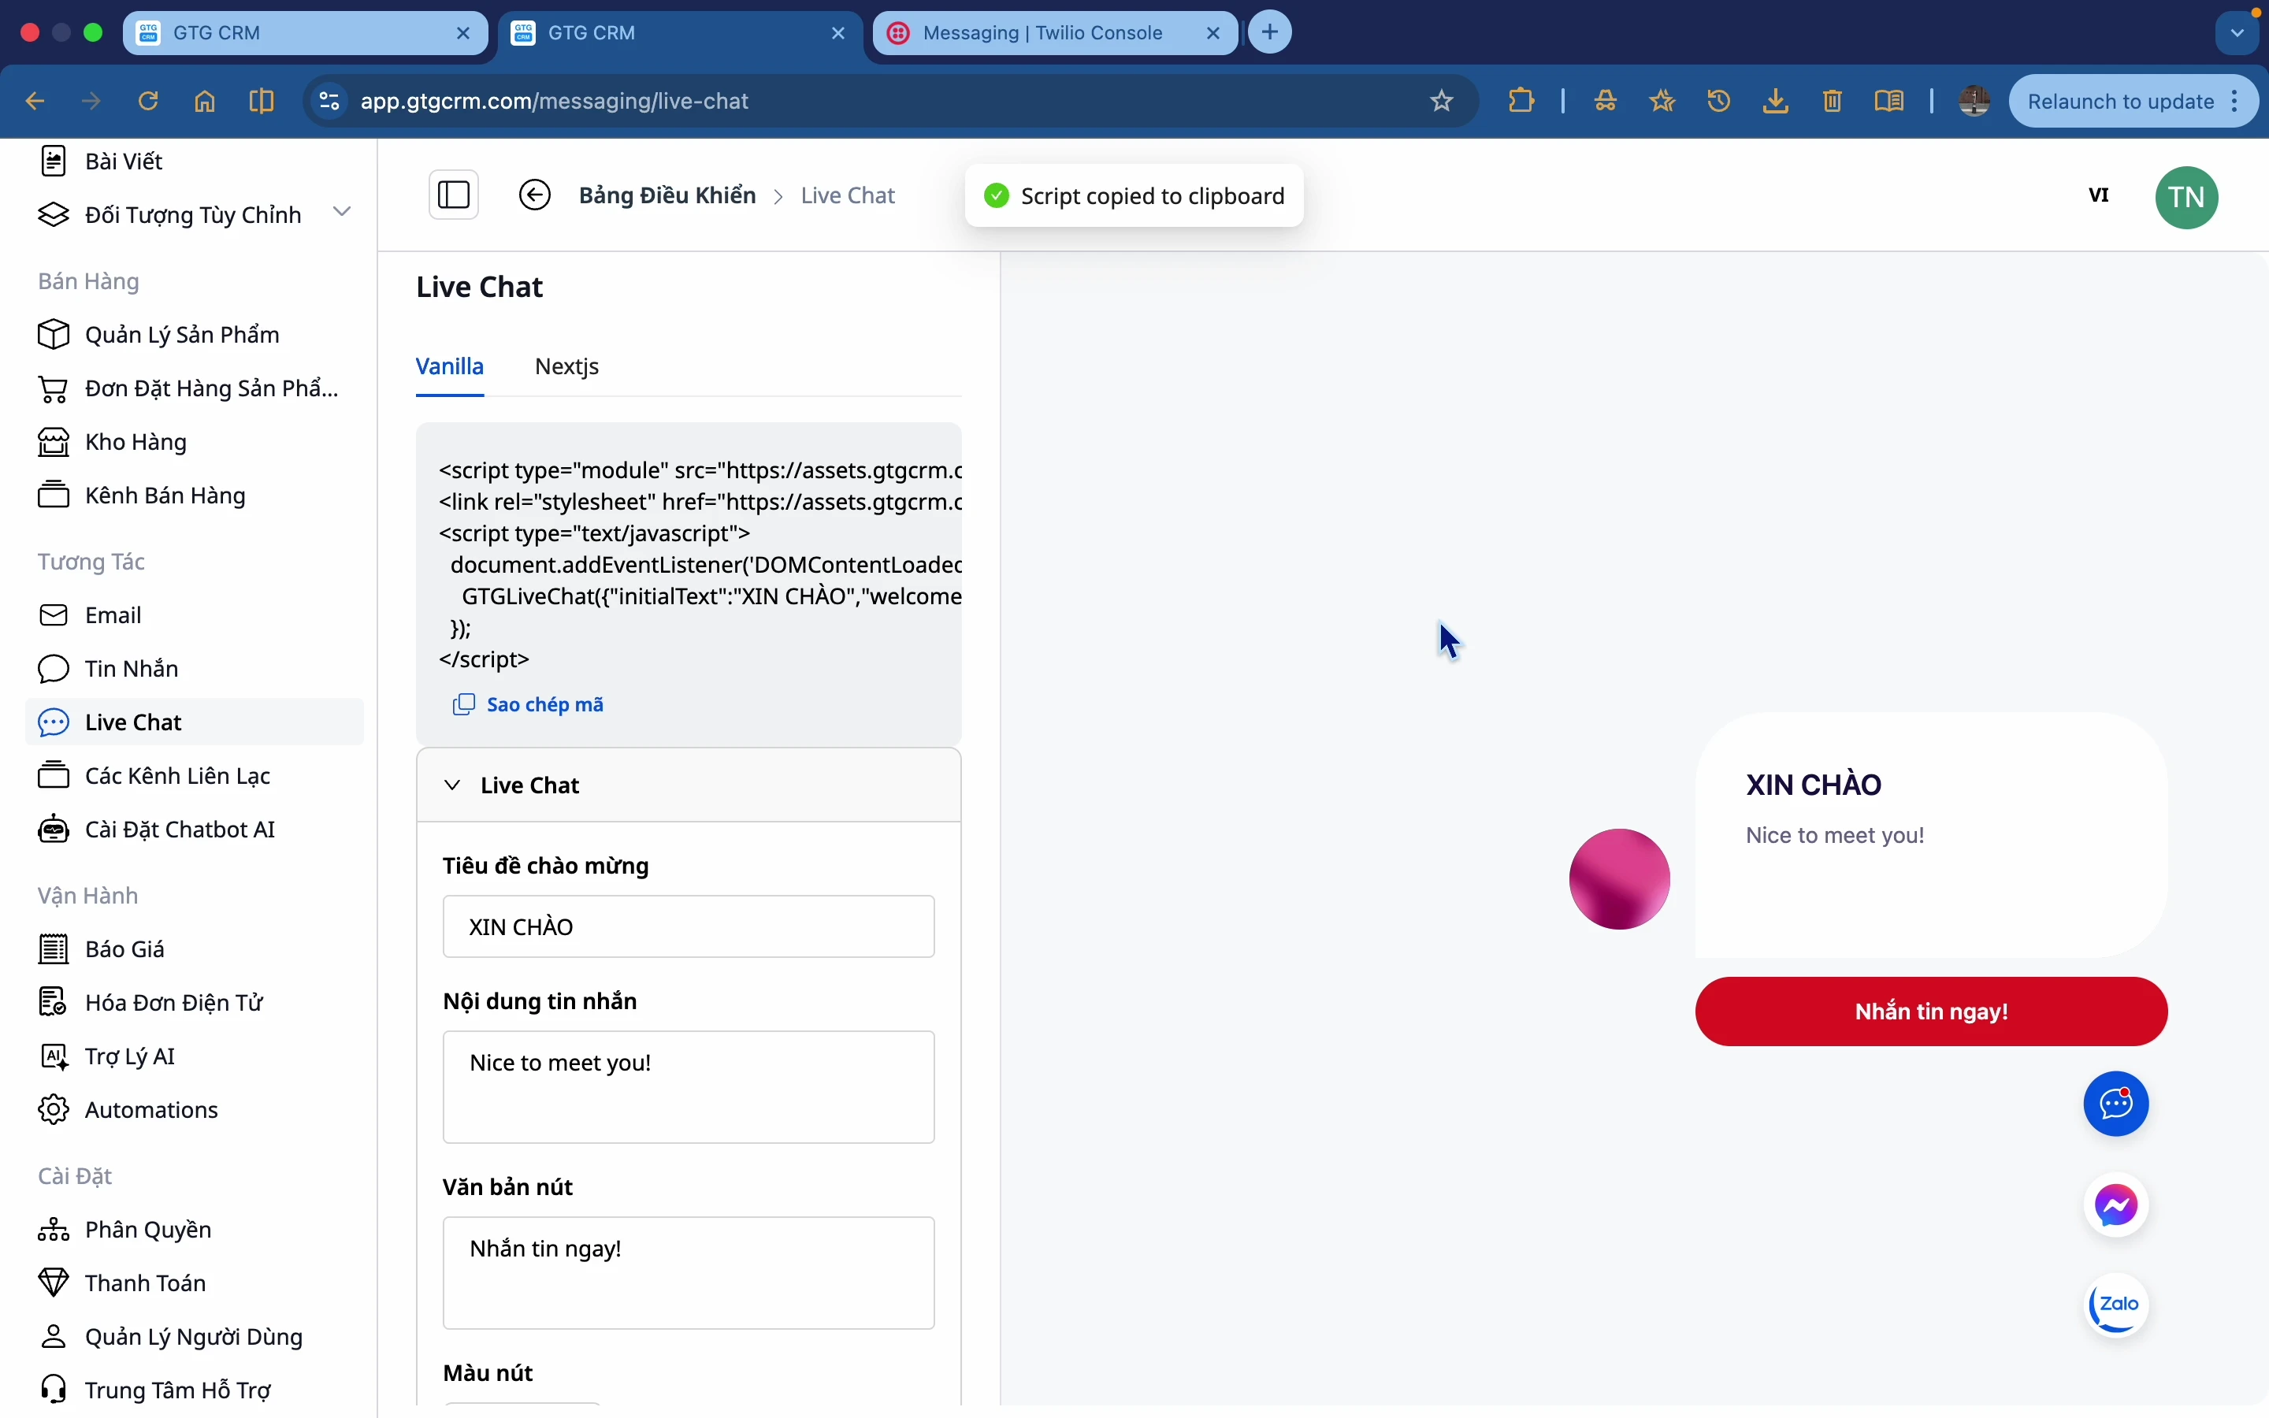Open Cài Đặt Chatbot AI settings
The image size is (2269, 1418).
[x=178, y=828]
